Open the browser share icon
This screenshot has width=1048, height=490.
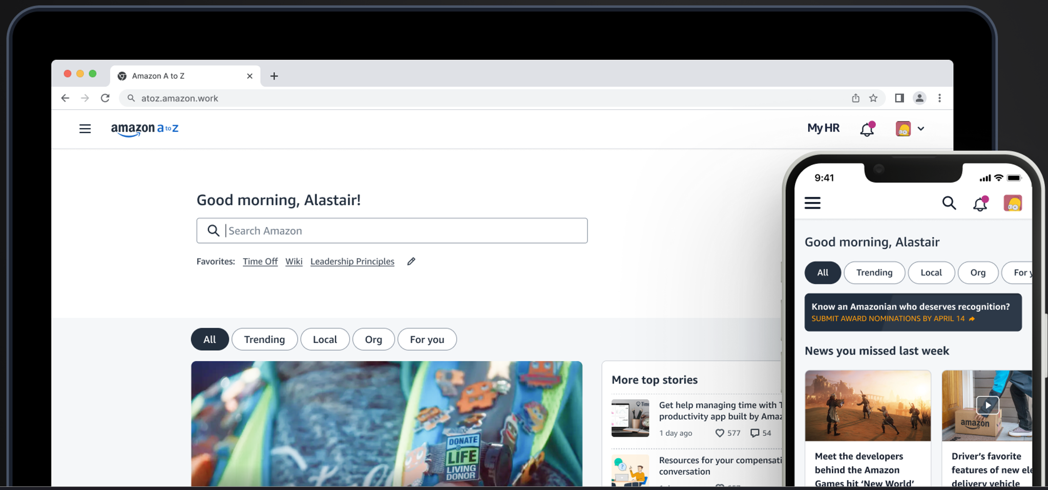855,98
